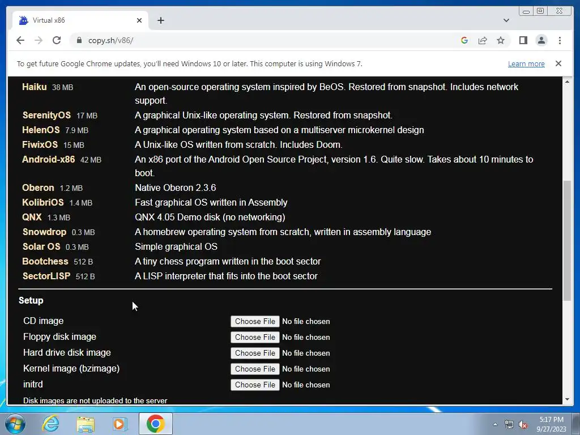Choose a file for Floppy disk image
The image size is (580, 435).
tap(255, 338)
